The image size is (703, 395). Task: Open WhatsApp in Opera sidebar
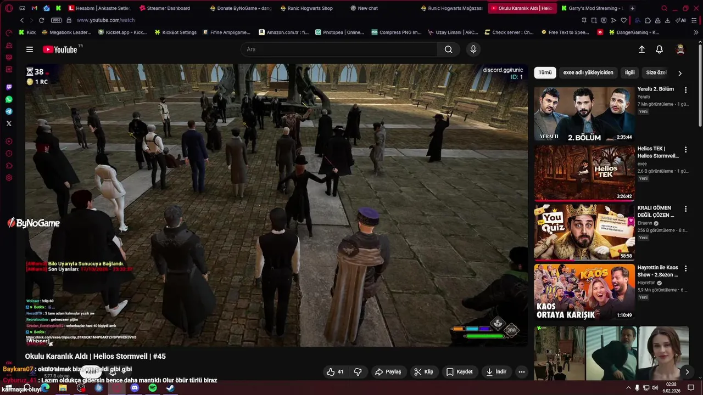pyautogui.click(x=9, y=99)
